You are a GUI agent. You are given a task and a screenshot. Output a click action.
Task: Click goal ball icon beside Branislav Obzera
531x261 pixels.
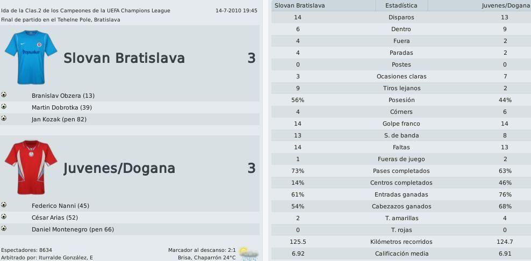click(4, 95)
